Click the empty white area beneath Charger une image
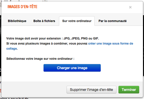Screen dimensions: 144x99 [72, 77]
